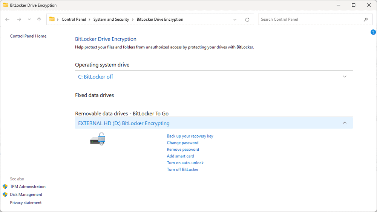Image resolution: width=377 pixels, height=212 pixels.
Task: Click the Disk Management shield icon
Action: 5,194
